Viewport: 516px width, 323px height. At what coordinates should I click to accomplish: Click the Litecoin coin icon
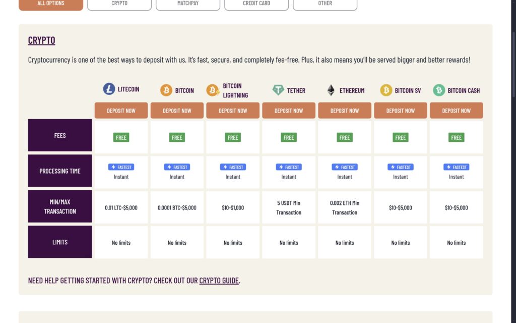tap(108, 89)
